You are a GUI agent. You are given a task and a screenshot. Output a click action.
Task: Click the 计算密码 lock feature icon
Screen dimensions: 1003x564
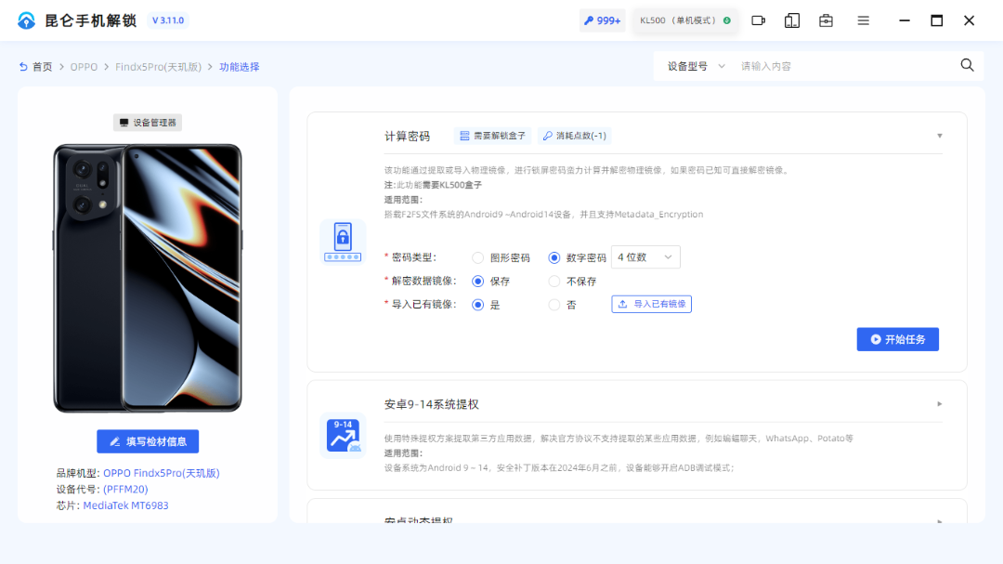coord(343,242)
